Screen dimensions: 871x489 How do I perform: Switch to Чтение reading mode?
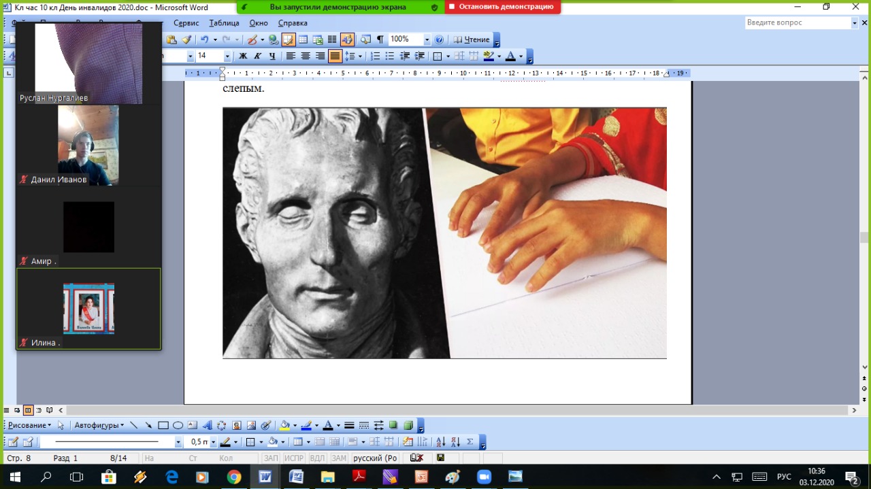(x=472, y=39)
